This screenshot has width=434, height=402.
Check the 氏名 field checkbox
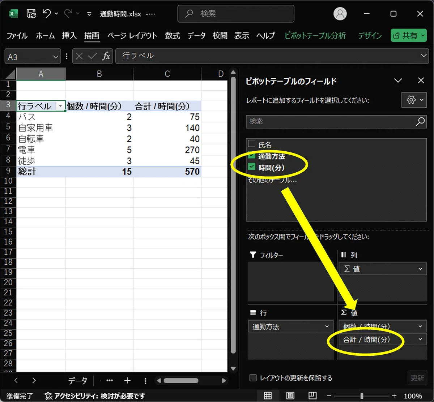[252, 143]
